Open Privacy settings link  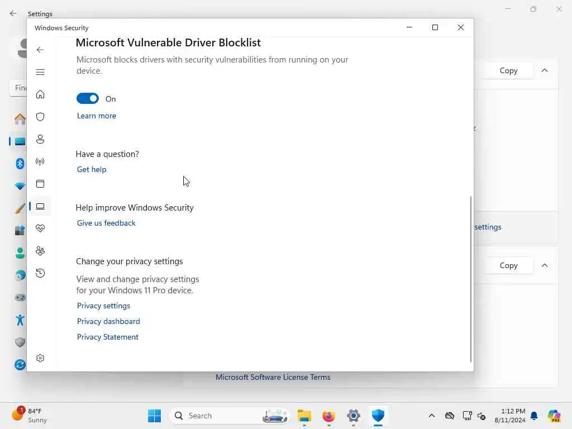[103, 306]
